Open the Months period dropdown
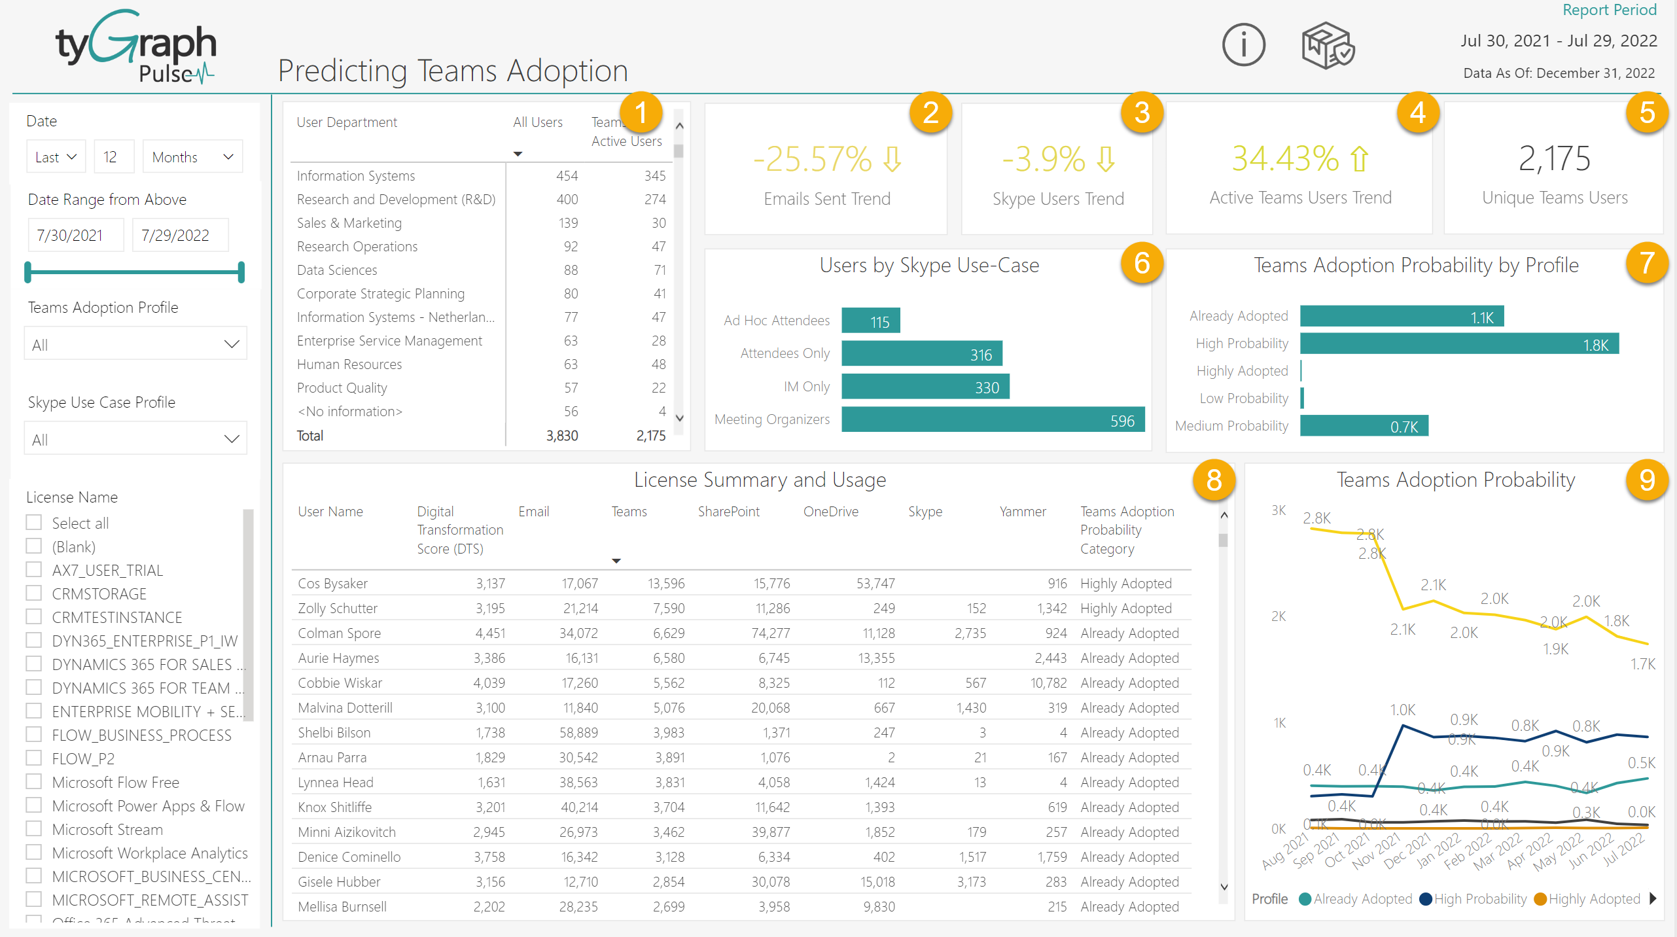The width and height of the screenshot is (1677, 937). click(x=192, y=157)
